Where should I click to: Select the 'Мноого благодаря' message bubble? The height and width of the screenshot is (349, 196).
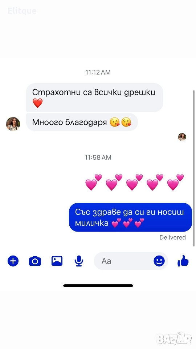[x=82, y=122]
